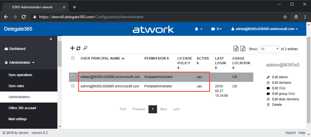Select page 1 in pagination

click(153, 109)
